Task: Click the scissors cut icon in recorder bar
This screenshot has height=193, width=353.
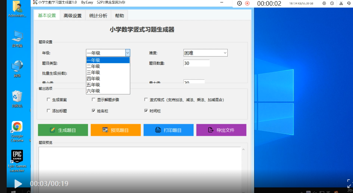Action: click(341, 4)
